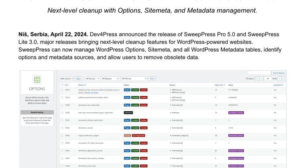This screenshot has height=168, width=305.
Task: Sort by the ID column arrows
Action: tap(68, 85)
